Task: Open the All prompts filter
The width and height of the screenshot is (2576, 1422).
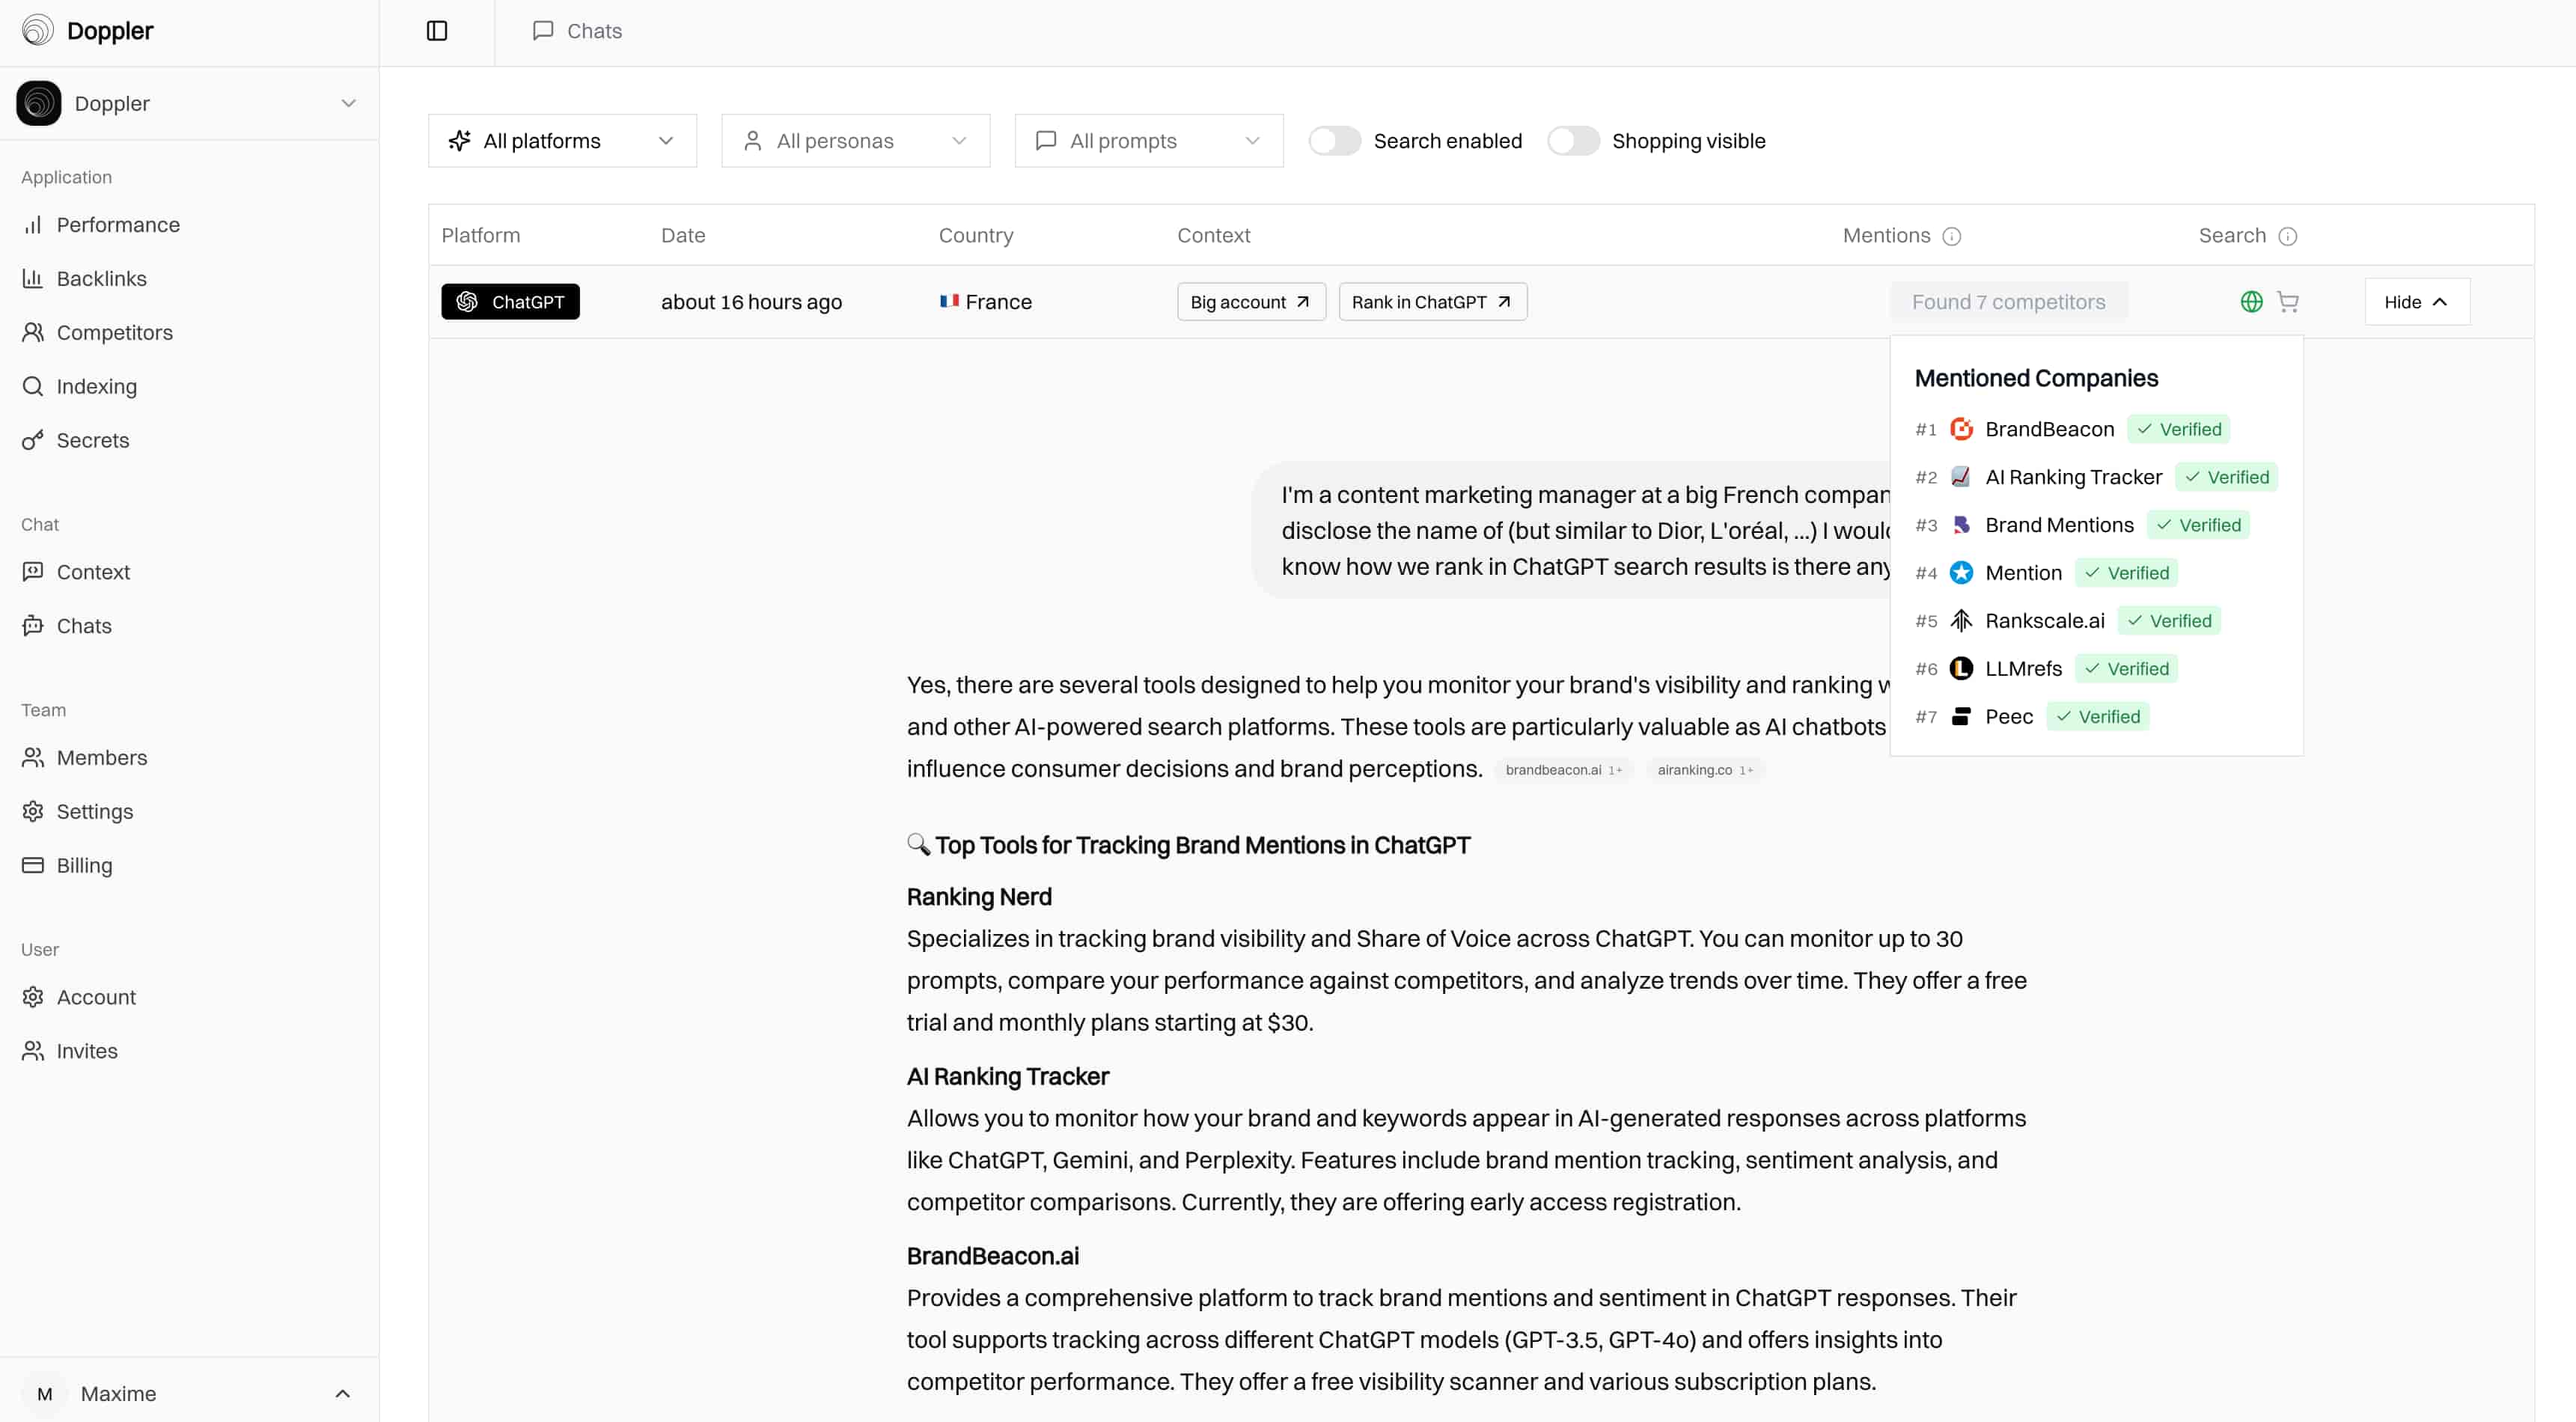Action: [1148, 141]
